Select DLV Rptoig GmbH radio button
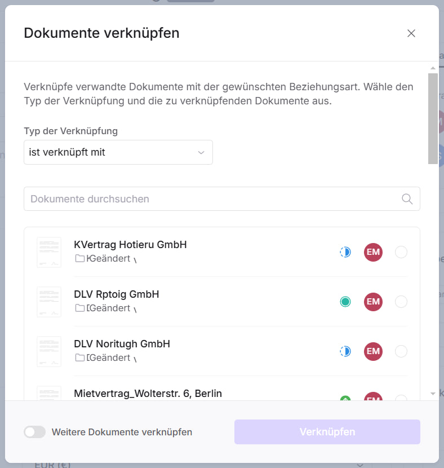 tap(401, 302)
